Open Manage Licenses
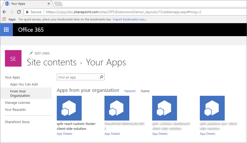 pos(17,102)
